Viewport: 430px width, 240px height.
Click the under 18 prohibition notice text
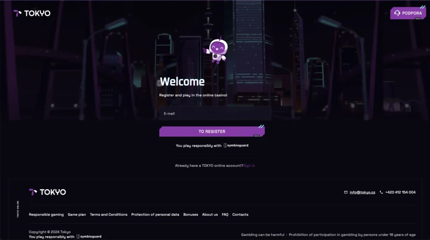click(352, 235)
